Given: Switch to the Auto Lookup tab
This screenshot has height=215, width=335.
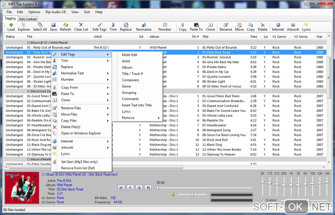Looking at the screenshot, I should pyautogui.click(x=28, y=19).
